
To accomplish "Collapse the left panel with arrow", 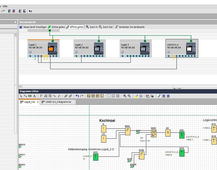I will [15, 22].
